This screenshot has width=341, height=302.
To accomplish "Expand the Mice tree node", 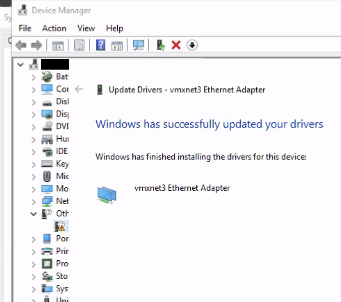I will [x=34, y=177].
